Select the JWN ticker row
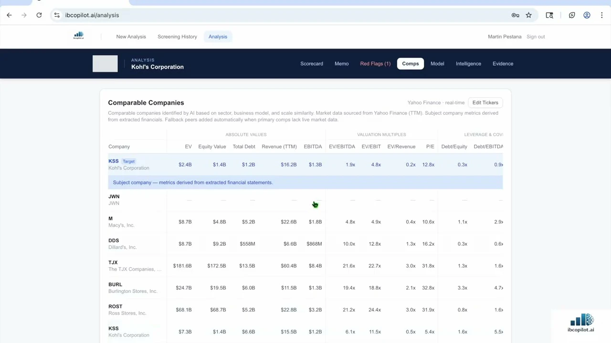The height and width of the screenshot is (343, 611). 114,196
